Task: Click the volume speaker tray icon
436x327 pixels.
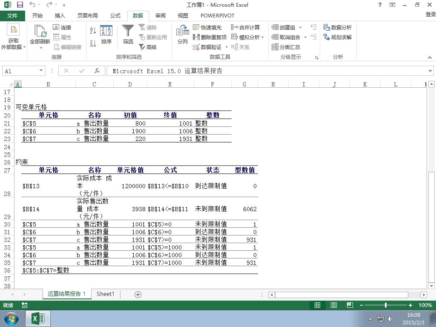Action: click(391, 319)
